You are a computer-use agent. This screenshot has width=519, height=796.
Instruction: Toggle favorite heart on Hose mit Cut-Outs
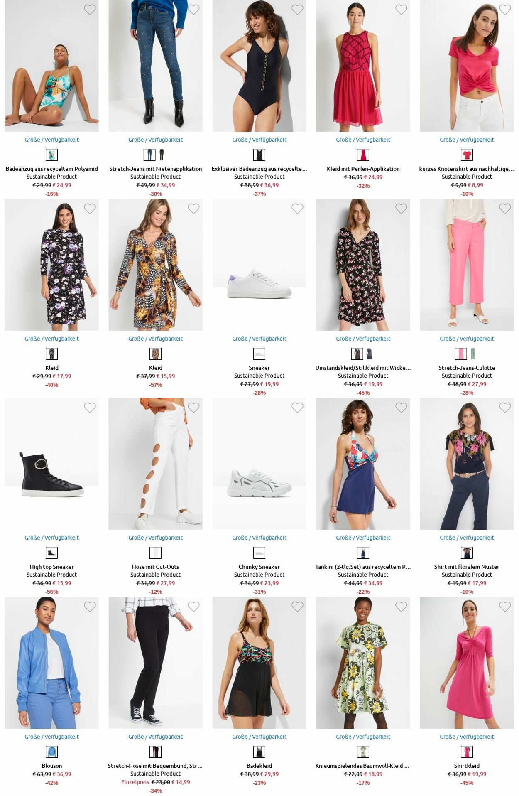193,408
